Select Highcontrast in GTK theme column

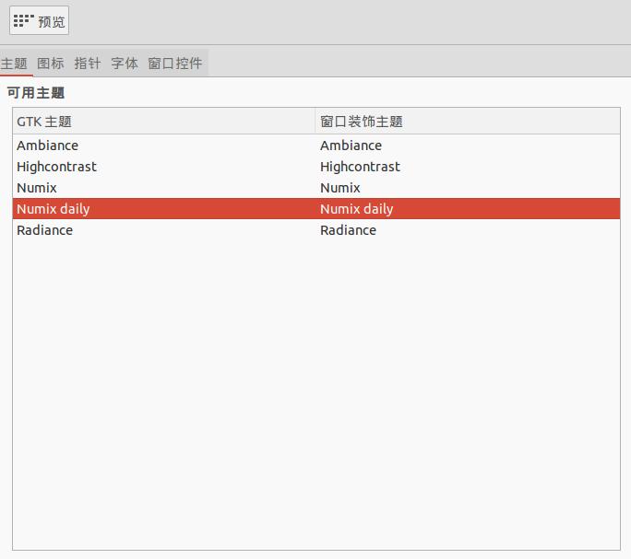(57, 167)
